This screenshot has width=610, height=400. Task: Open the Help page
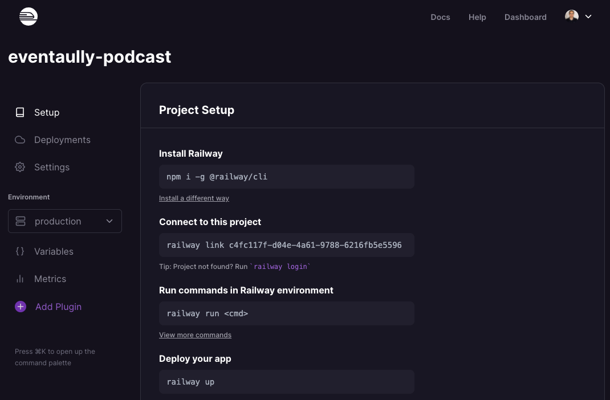click(x=477, y=17)
